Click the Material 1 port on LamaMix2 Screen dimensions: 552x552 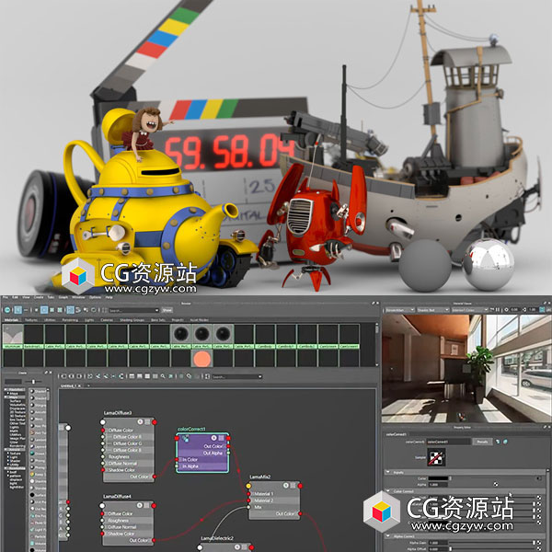(x=248, y=493)
